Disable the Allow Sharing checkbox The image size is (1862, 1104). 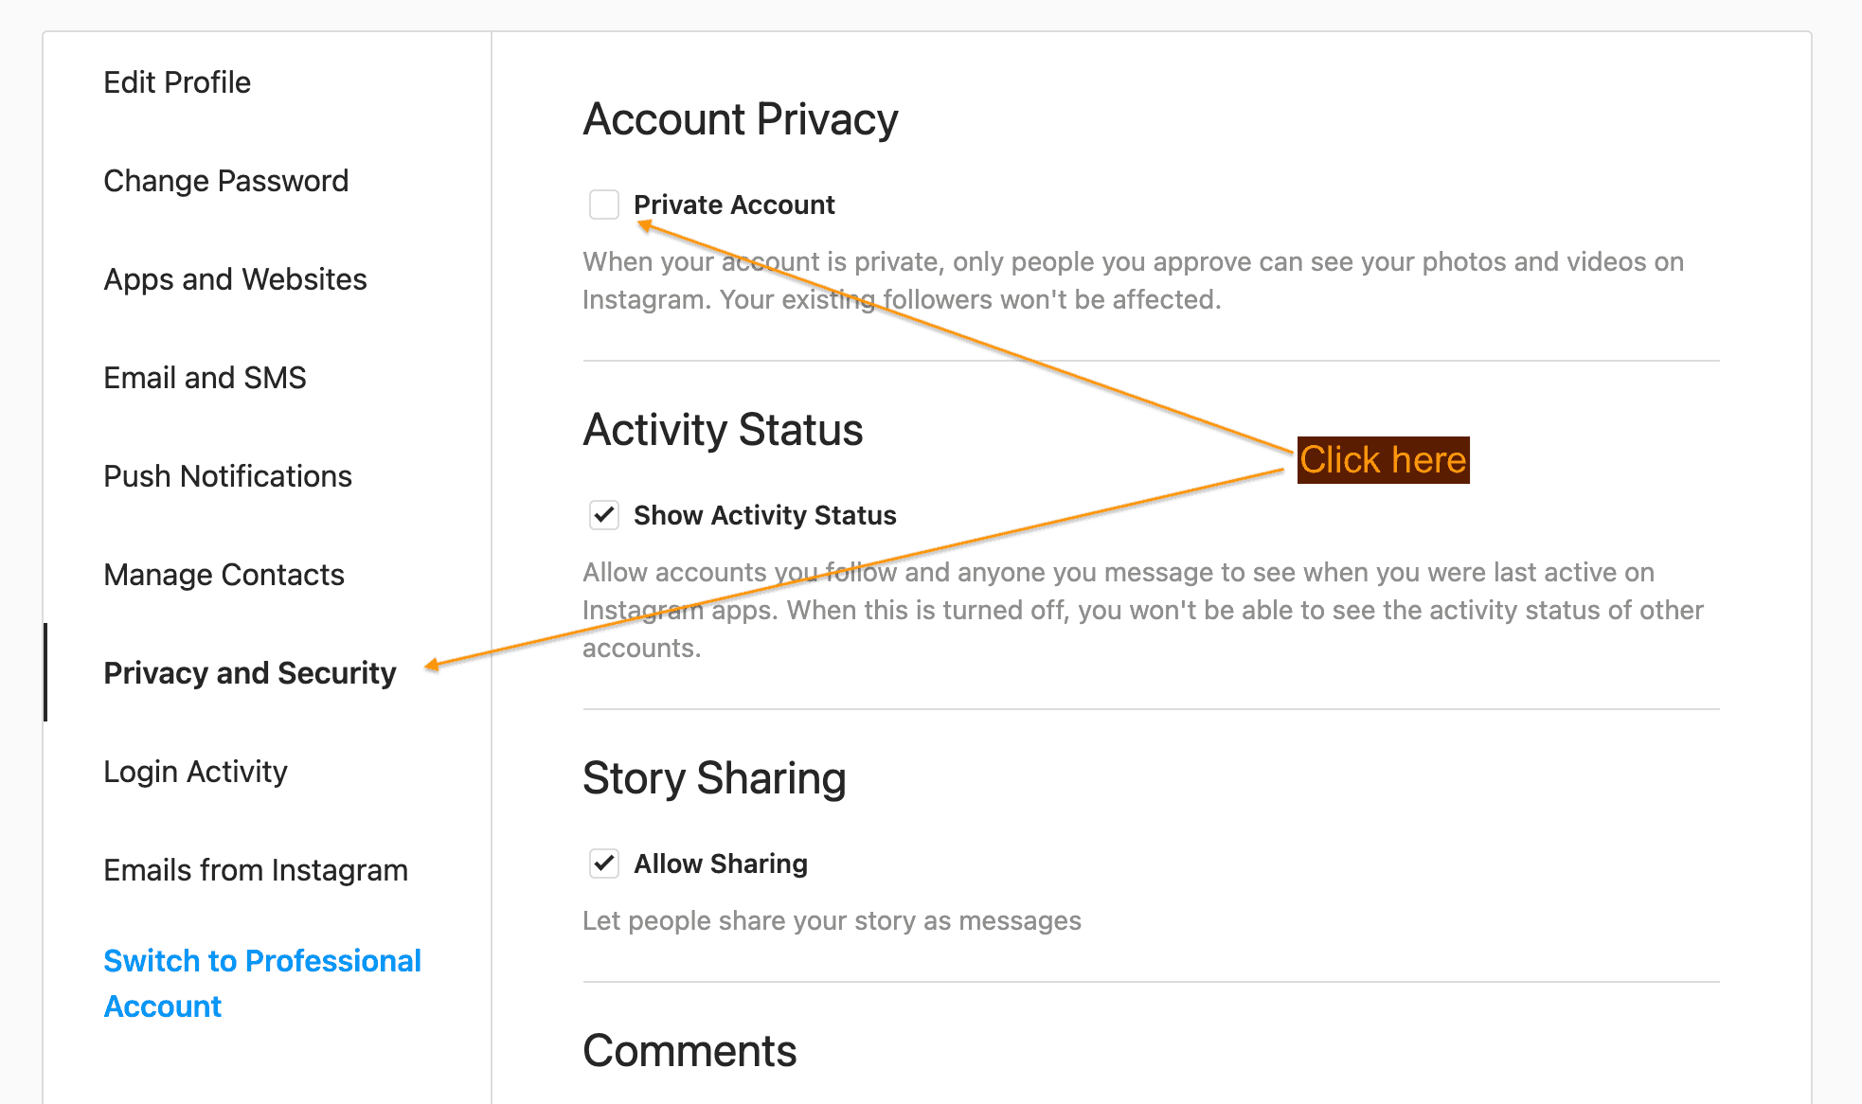pos(604,864)
